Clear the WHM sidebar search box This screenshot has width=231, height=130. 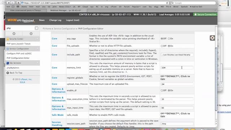[x=36, y=28]
